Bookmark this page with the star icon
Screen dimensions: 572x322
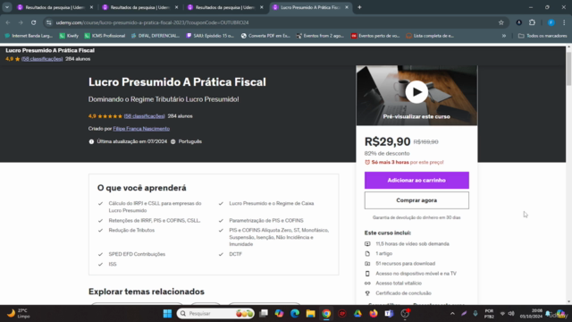[501, 22]
